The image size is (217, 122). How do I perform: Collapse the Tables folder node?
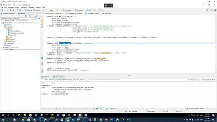click(5, 29)
